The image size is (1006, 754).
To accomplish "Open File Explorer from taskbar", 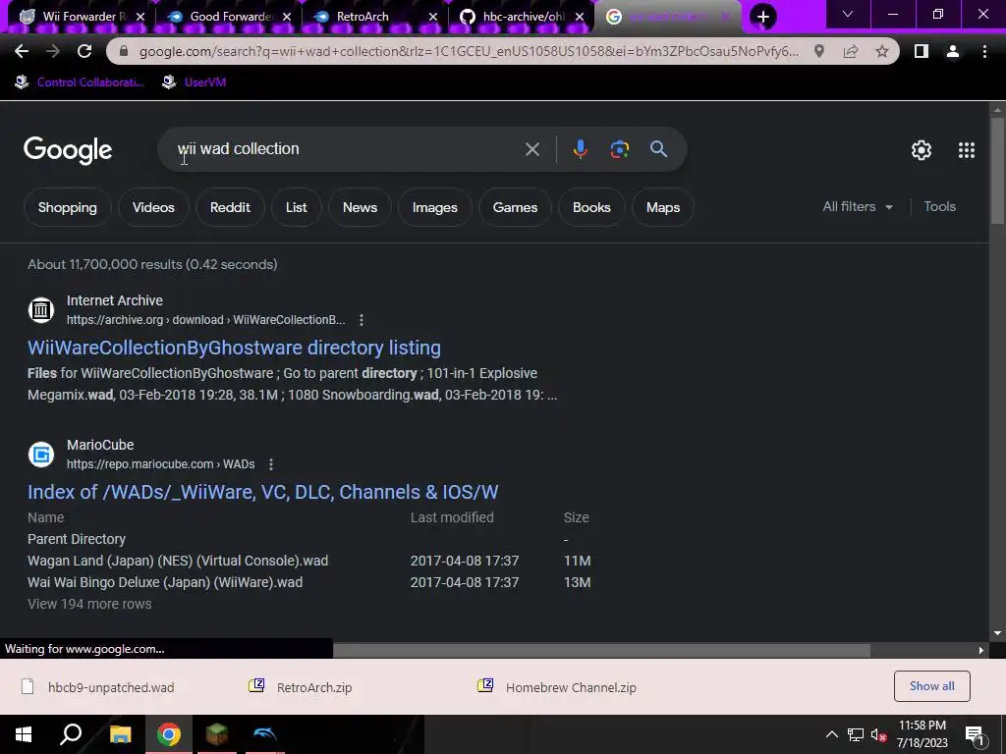I will (120, 734).
